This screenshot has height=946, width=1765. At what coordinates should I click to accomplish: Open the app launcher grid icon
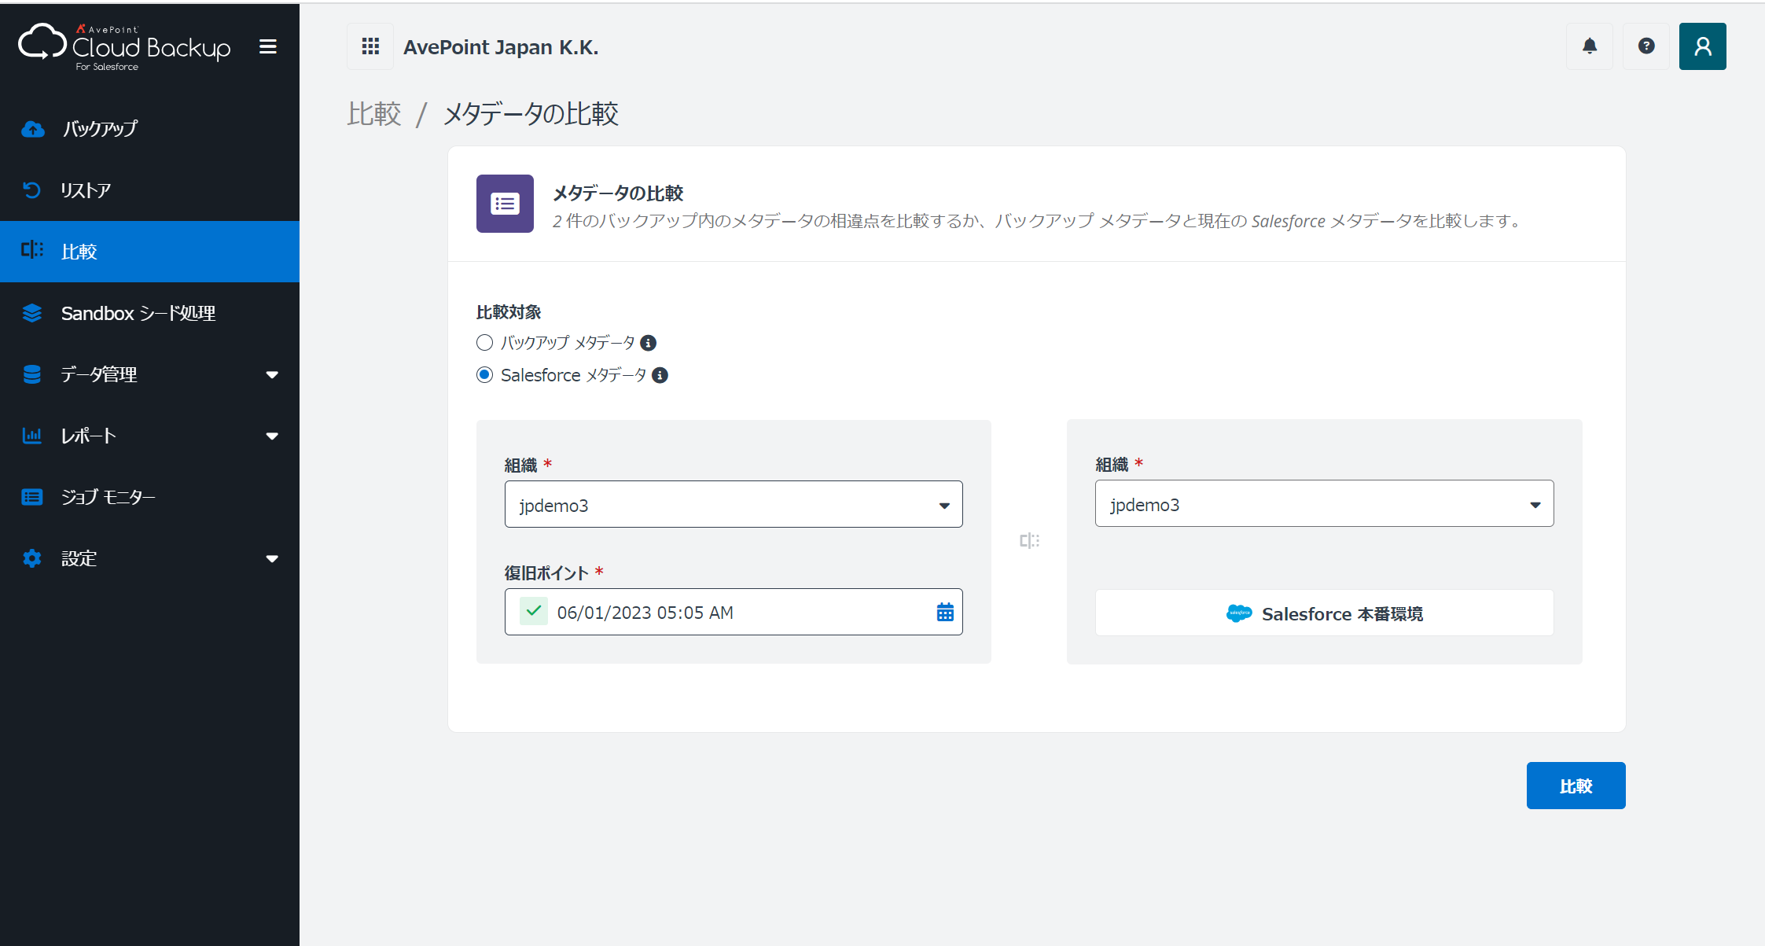pos(370,46)
